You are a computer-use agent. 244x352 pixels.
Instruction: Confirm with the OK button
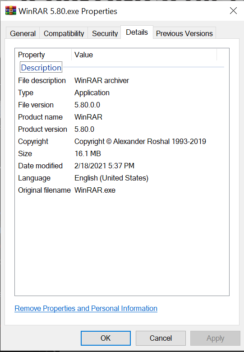tap(106, 338)
